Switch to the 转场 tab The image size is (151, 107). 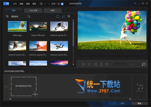click(x=53, y=11)
